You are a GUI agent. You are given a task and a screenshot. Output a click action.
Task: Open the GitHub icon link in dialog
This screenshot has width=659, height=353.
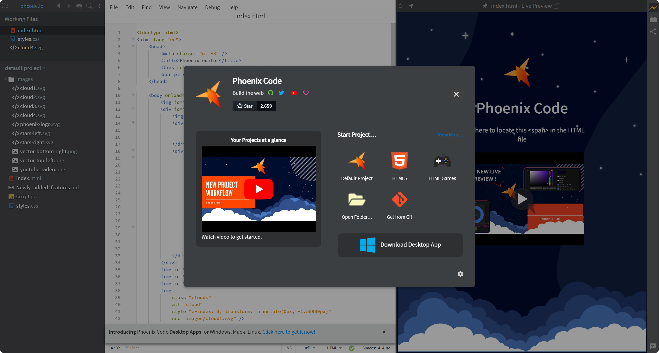[x=271, y=93]
